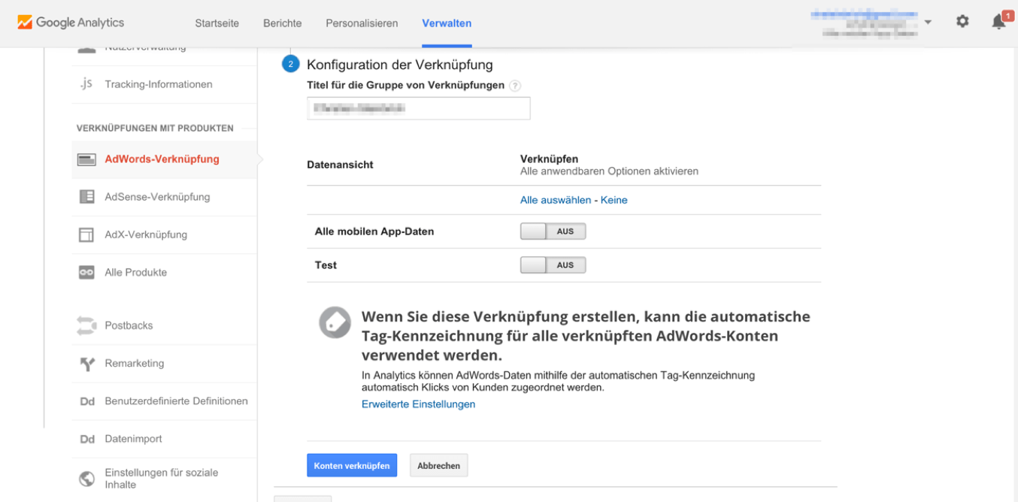The width and height of the screenshot is (1018, 502).
Task: Click the AdWords-Verknüpfung sidebar icon
Action: (86, 159)
